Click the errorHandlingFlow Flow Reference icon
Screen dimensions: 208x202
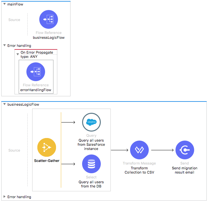(36, 72)
